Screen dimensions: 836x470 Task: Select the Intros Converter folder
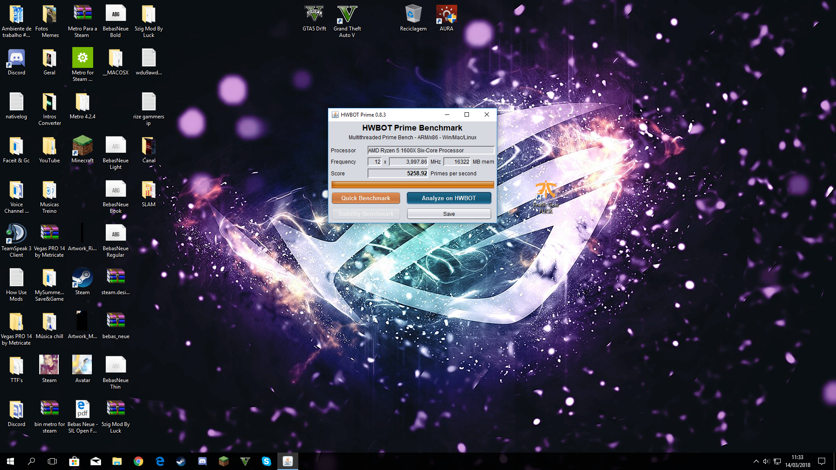pyautogui.click(x=49, y=109)
